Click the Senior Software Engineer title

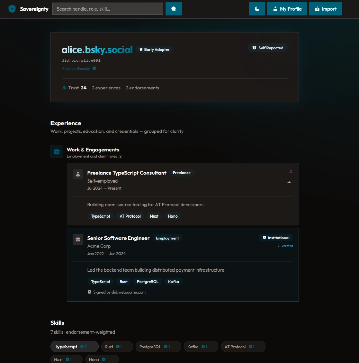(118, 238)
